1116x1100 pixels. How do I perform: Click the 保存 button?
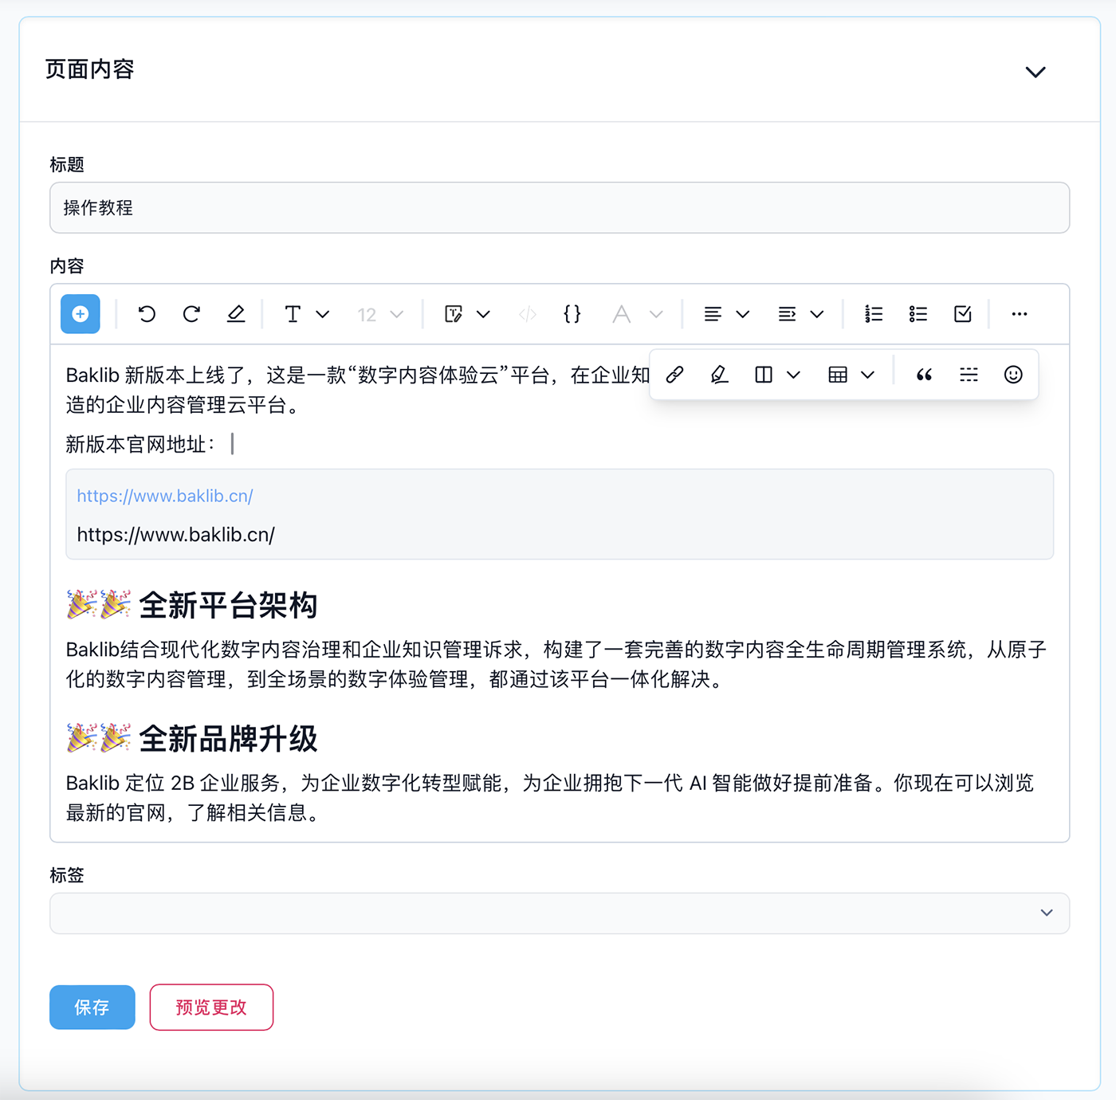tap(92, 1008)
